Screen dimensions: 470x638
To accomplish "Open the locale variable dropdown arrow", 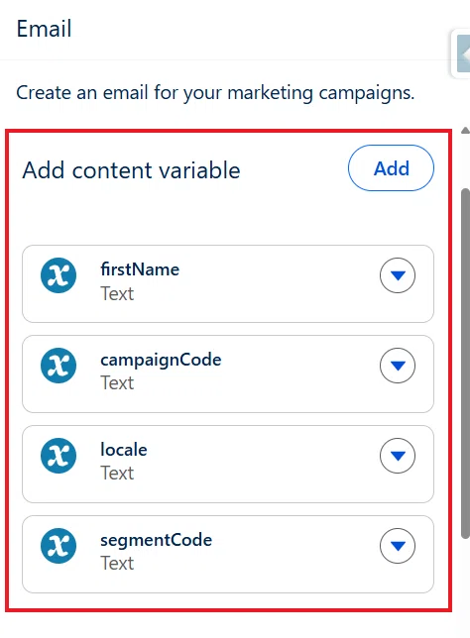I will click(x=398, y=456).
